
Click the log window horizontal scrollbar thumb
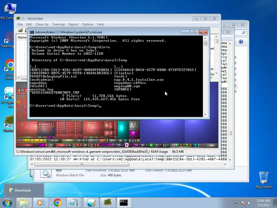coord(82,164)
